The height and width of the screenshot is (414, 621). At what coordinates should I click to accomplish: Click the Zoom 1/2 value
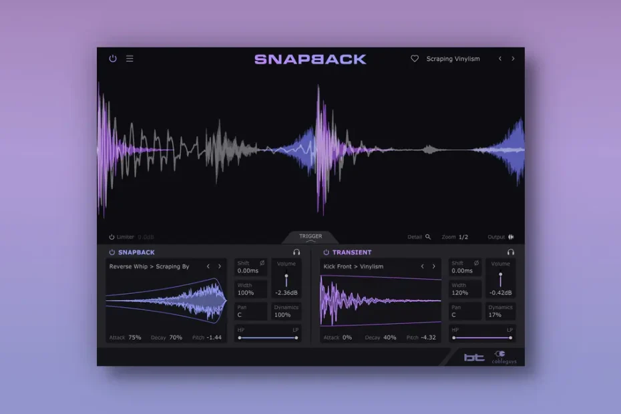tap(463, 237)
